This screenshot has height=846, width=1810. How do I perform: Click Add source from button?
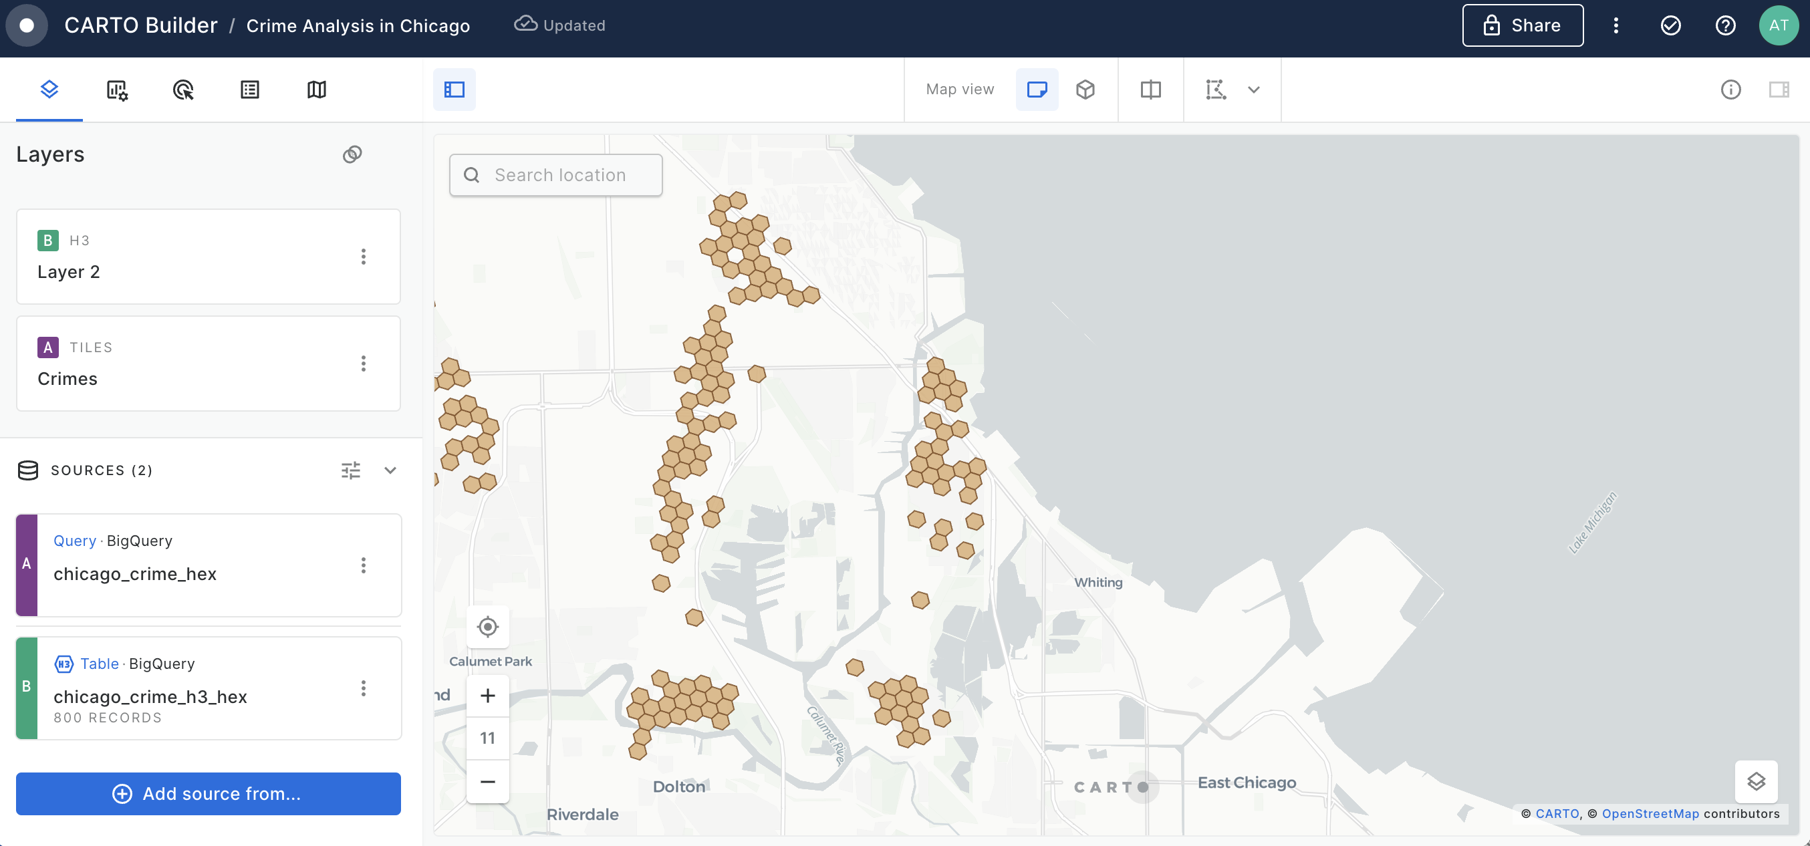[209, 794]
